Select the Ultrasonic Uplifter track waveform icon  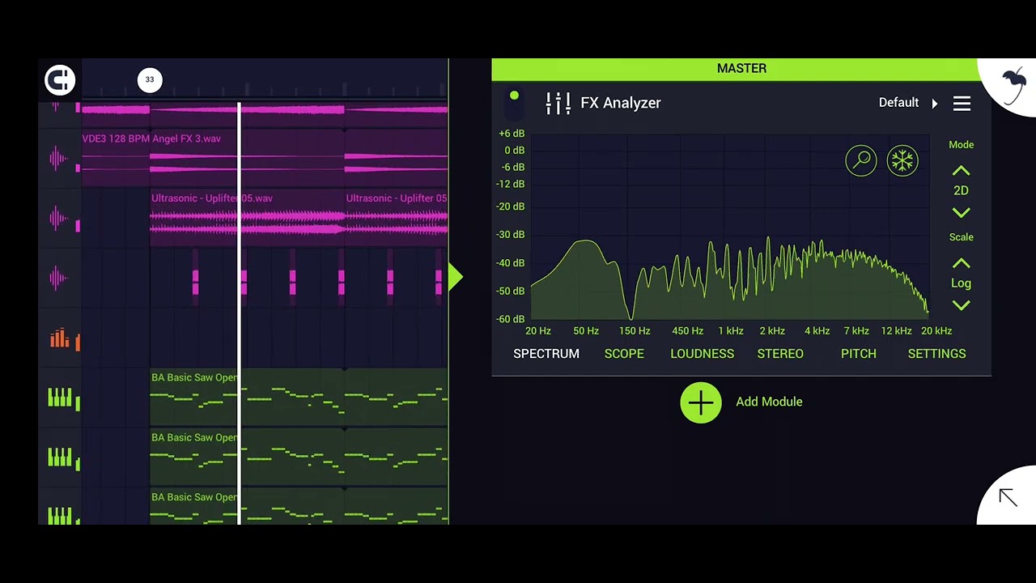58,218
